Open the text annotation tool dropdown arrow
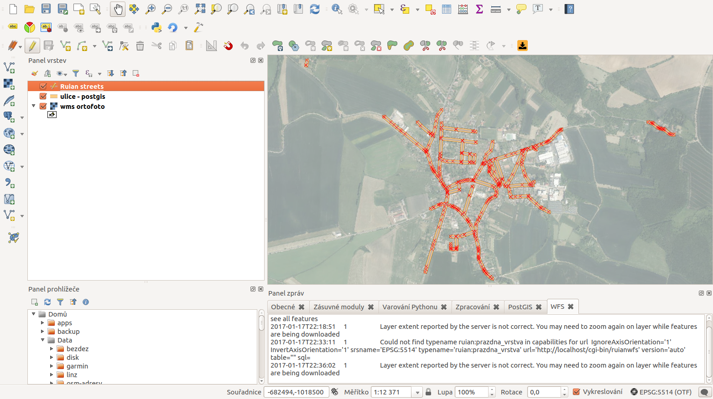The height and width of the screenshot is (399, 713). (x=551, y=9)
